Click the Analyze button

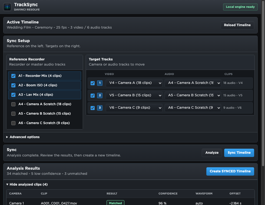coord(212,153)
